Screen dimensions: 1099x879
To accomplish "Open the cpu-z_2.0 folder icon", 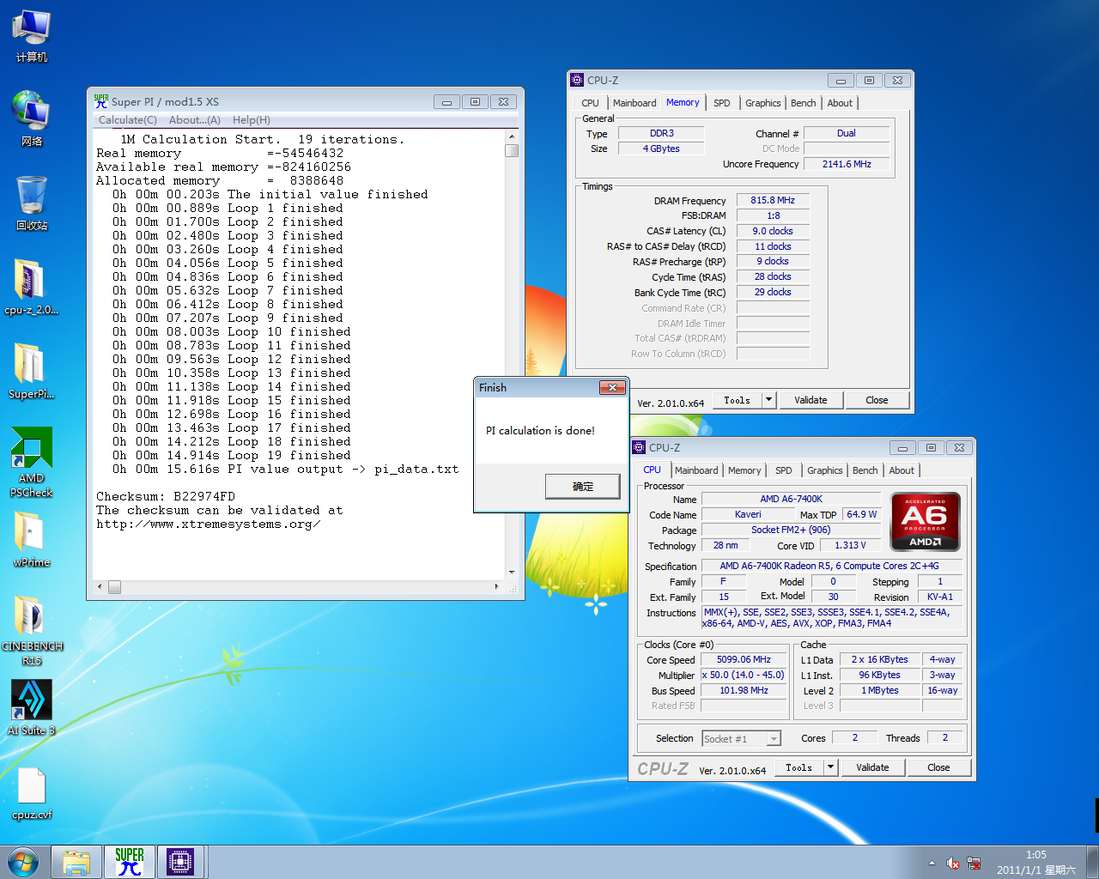I will pos(32,288).
